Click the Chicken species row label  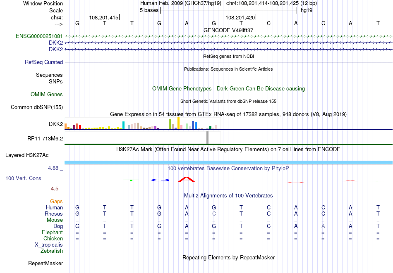[53, 238]
